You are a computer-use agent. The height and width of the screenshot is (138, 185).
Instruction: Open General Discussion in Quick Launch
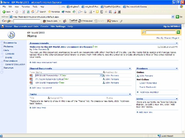click(x=15, y=64)
